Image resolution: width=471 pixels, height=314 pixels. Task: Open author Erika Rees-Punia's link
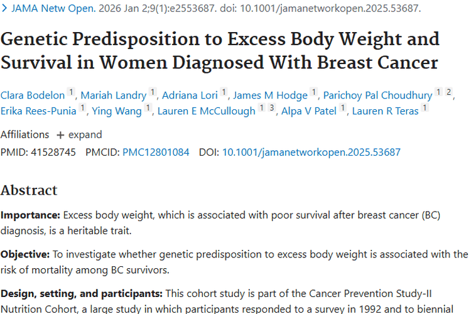tap(38, 111)
